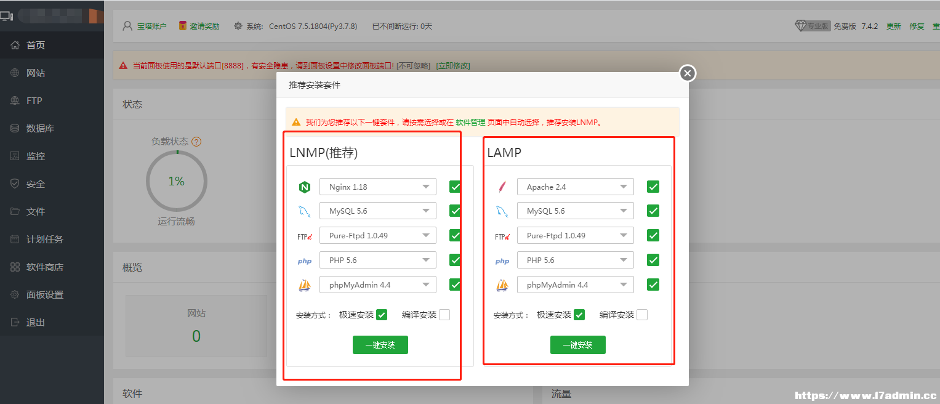Click the CentOS 7.5.1804(Py3.7.8) system text

pos(313,26)
